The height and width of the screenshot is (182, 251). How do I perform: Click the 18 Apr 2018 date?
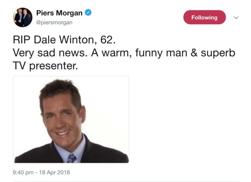tap(54, 172)
